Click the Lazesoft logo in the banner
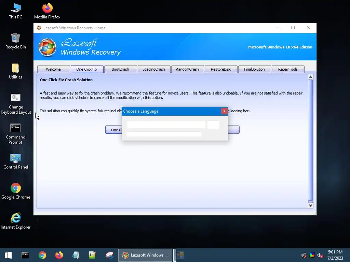The height and width of the screenshot is (262, 350). (x=47, y=47)
